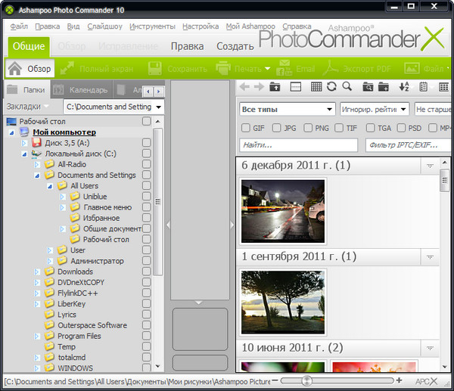The width and height of the screenshot is (454, 391).
Task: Check the PNG format checkbox
Action: pos(309,128)
